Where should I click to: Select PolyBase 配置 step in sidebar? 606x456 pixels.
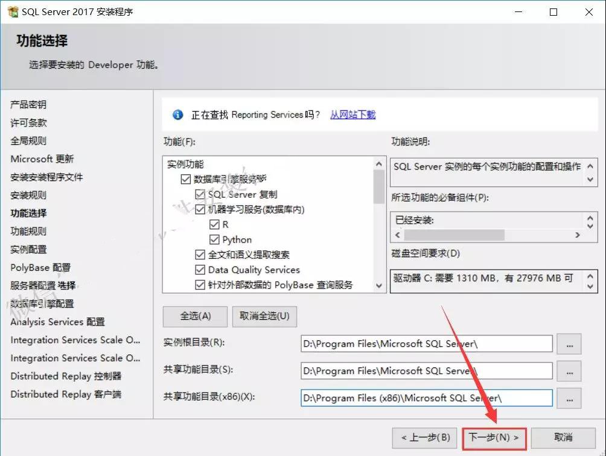pos(40,268)
